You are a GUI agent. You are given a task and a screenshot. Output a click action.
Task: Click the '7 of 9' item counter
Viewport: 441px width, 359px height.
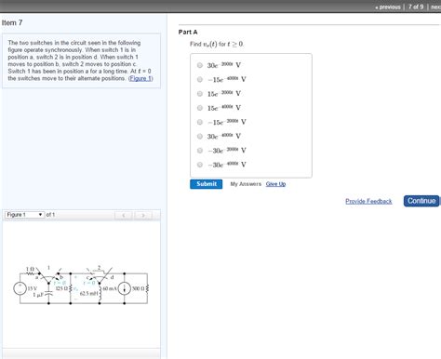click(416, 7)
